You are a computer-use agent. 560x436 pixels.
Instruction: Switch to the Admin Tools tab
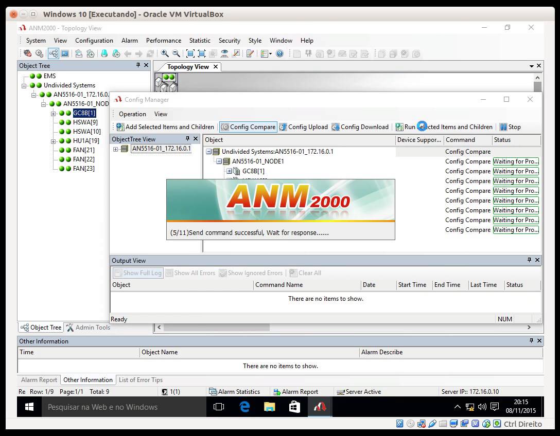pyautogui.click(x=88, y=328)
